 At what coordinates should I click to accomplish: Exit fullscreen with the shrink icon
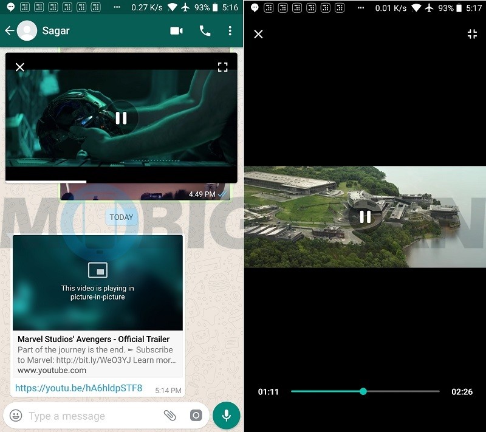472,34
